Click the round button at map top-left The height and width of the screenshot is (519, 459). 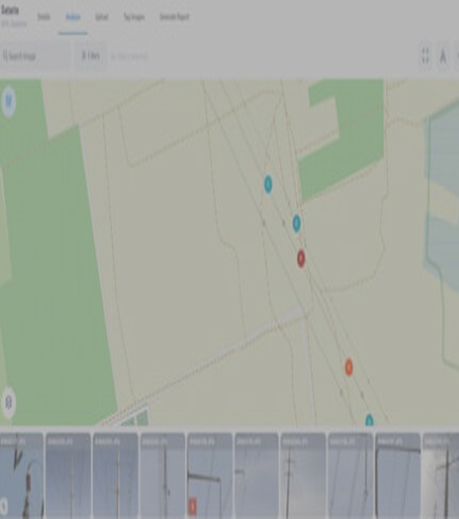(x=8, y=101)
